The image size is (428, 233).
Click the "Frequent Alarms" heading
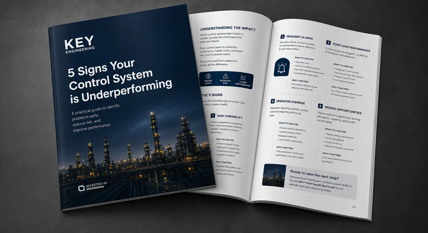(299, 37)
